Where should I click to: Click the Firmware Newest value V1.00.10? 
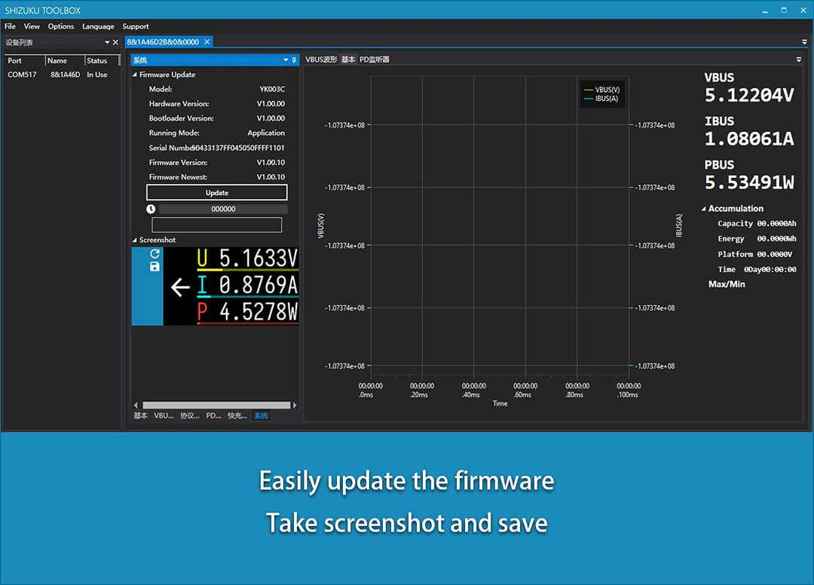(x=271, y=177)
